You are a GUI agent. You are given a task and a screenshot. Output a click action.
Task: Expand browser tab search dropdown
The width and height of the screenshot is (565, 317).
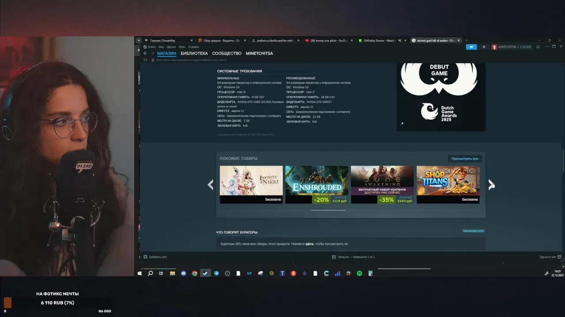[x=139, y=41]
